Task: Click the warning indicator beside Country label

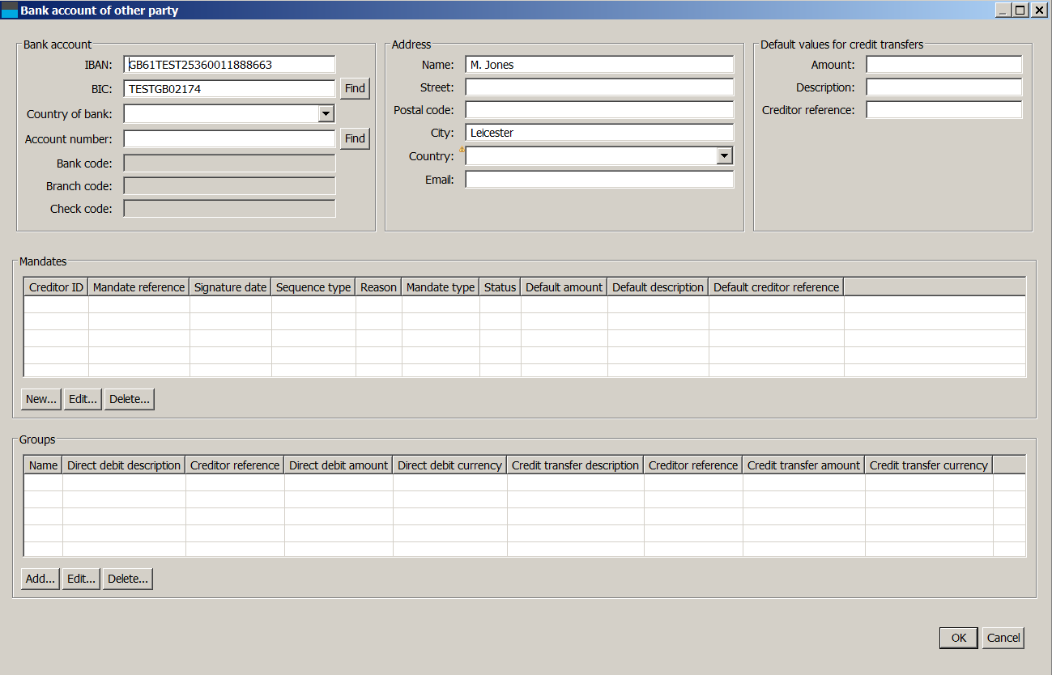Action: click(462, 150)
